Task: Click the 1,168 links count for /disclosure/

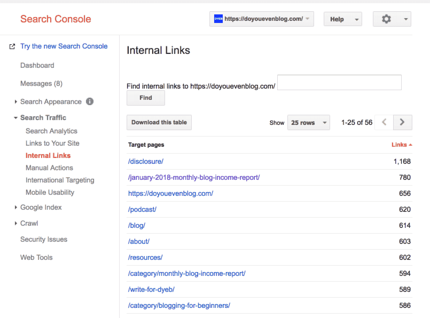Action: pyautogui.click(x=402, y=161)
